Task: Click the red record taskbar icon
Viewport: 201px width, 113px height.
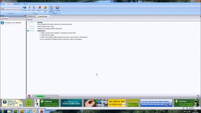Action: pos(41,111)
